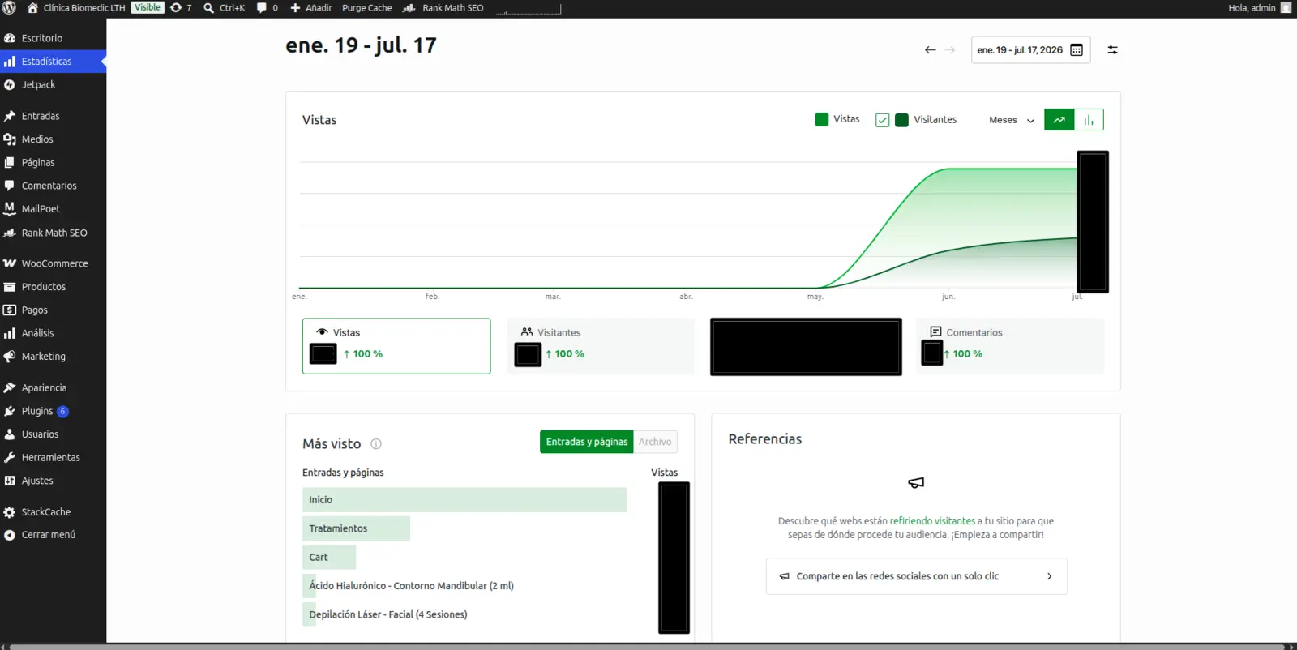
Task: Open the Depilación Láser - Facial row
Action: tap(387, 614)
